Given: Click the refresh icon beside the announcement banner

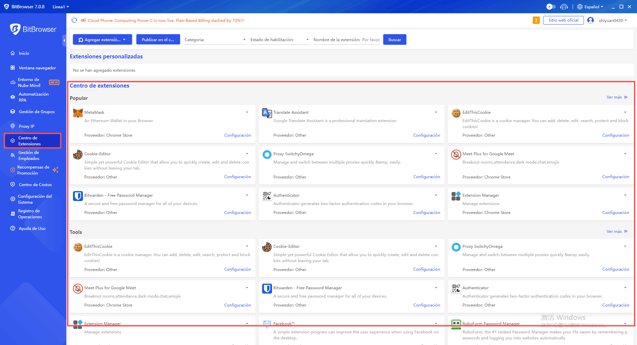Looking at the screenshot, I should click(x=74, y=20).
